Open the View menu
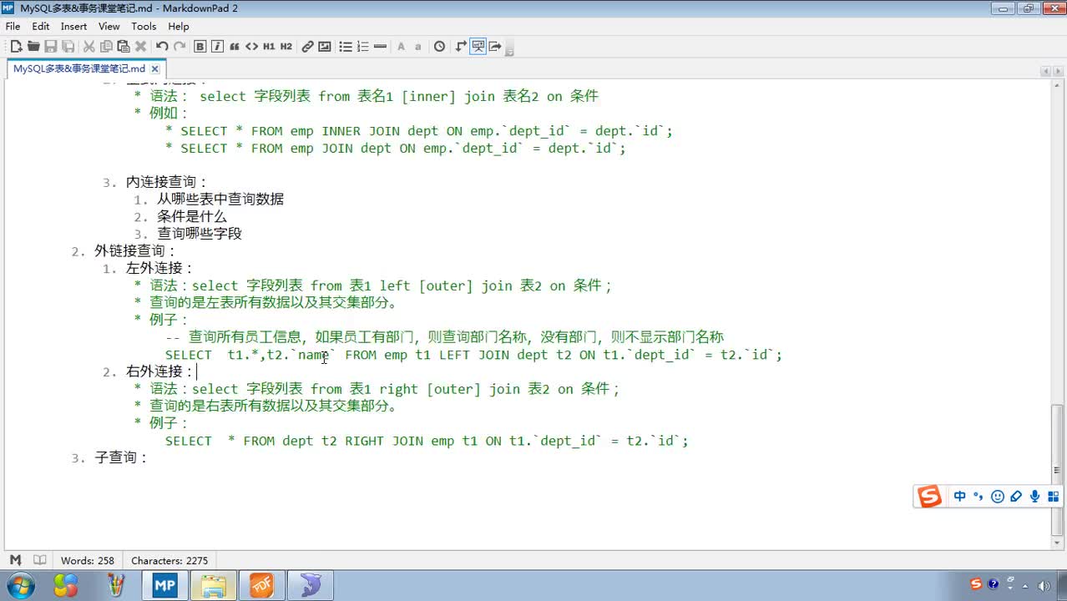The image size is (1067, 601). tap(109, 27)
